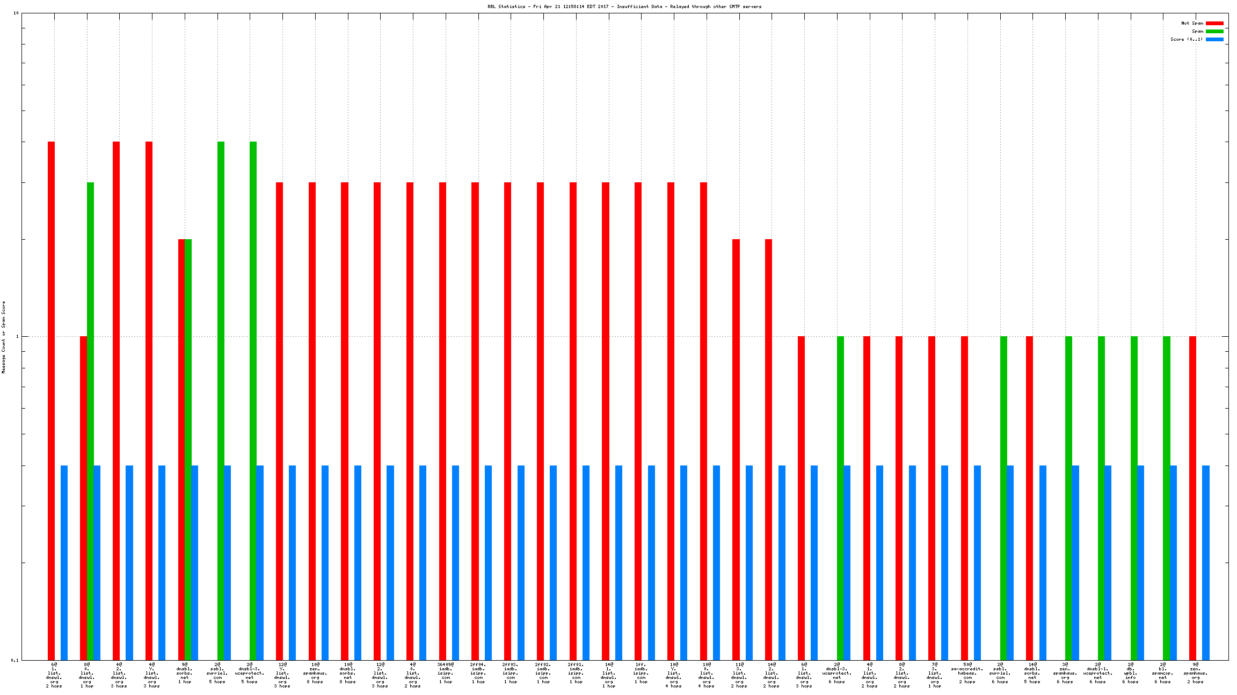The height and width of the screenshot is (695, 1237).
Task: Click the red Not Spam legend swatch
Action: 1214,23
